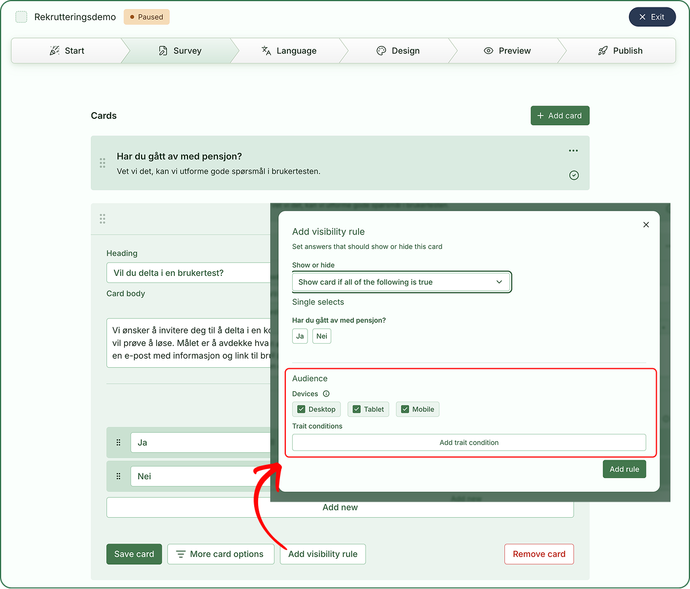Open More card options
Image resolution: width=690 pixels, height=589 pixels.
(220, 554)
